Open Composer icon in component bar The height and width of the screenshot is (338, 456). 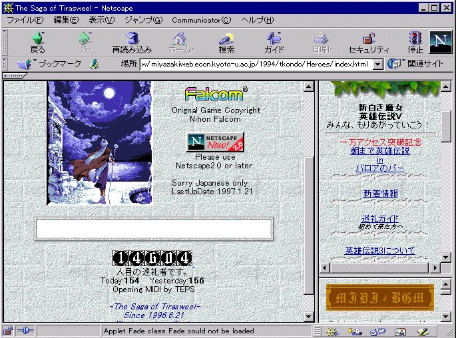click(423, 331)
